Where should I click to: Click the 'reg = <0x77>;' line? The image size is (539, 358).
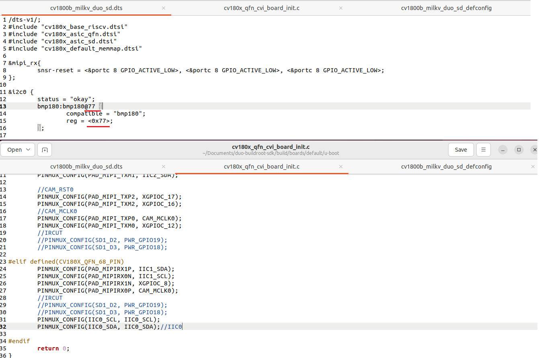pyautogui.click(x=90, y=121)
